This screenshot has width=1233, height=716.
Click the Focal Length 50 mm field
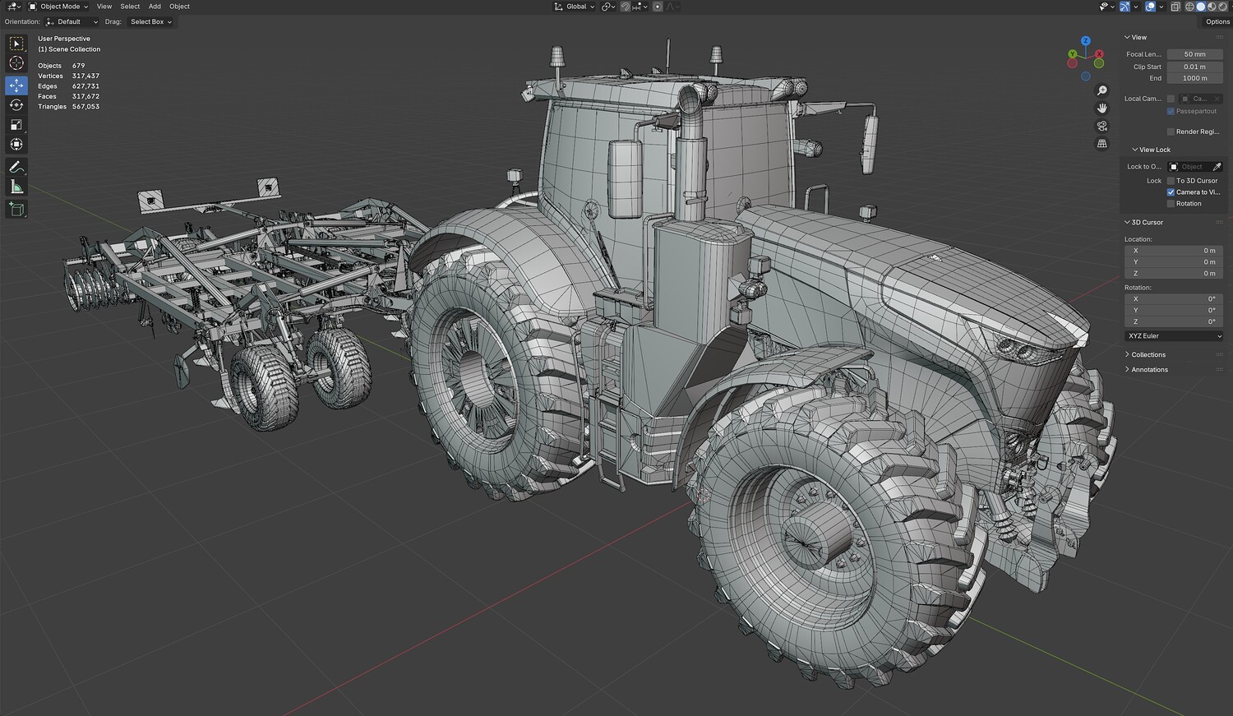[x=1195, y=54]
